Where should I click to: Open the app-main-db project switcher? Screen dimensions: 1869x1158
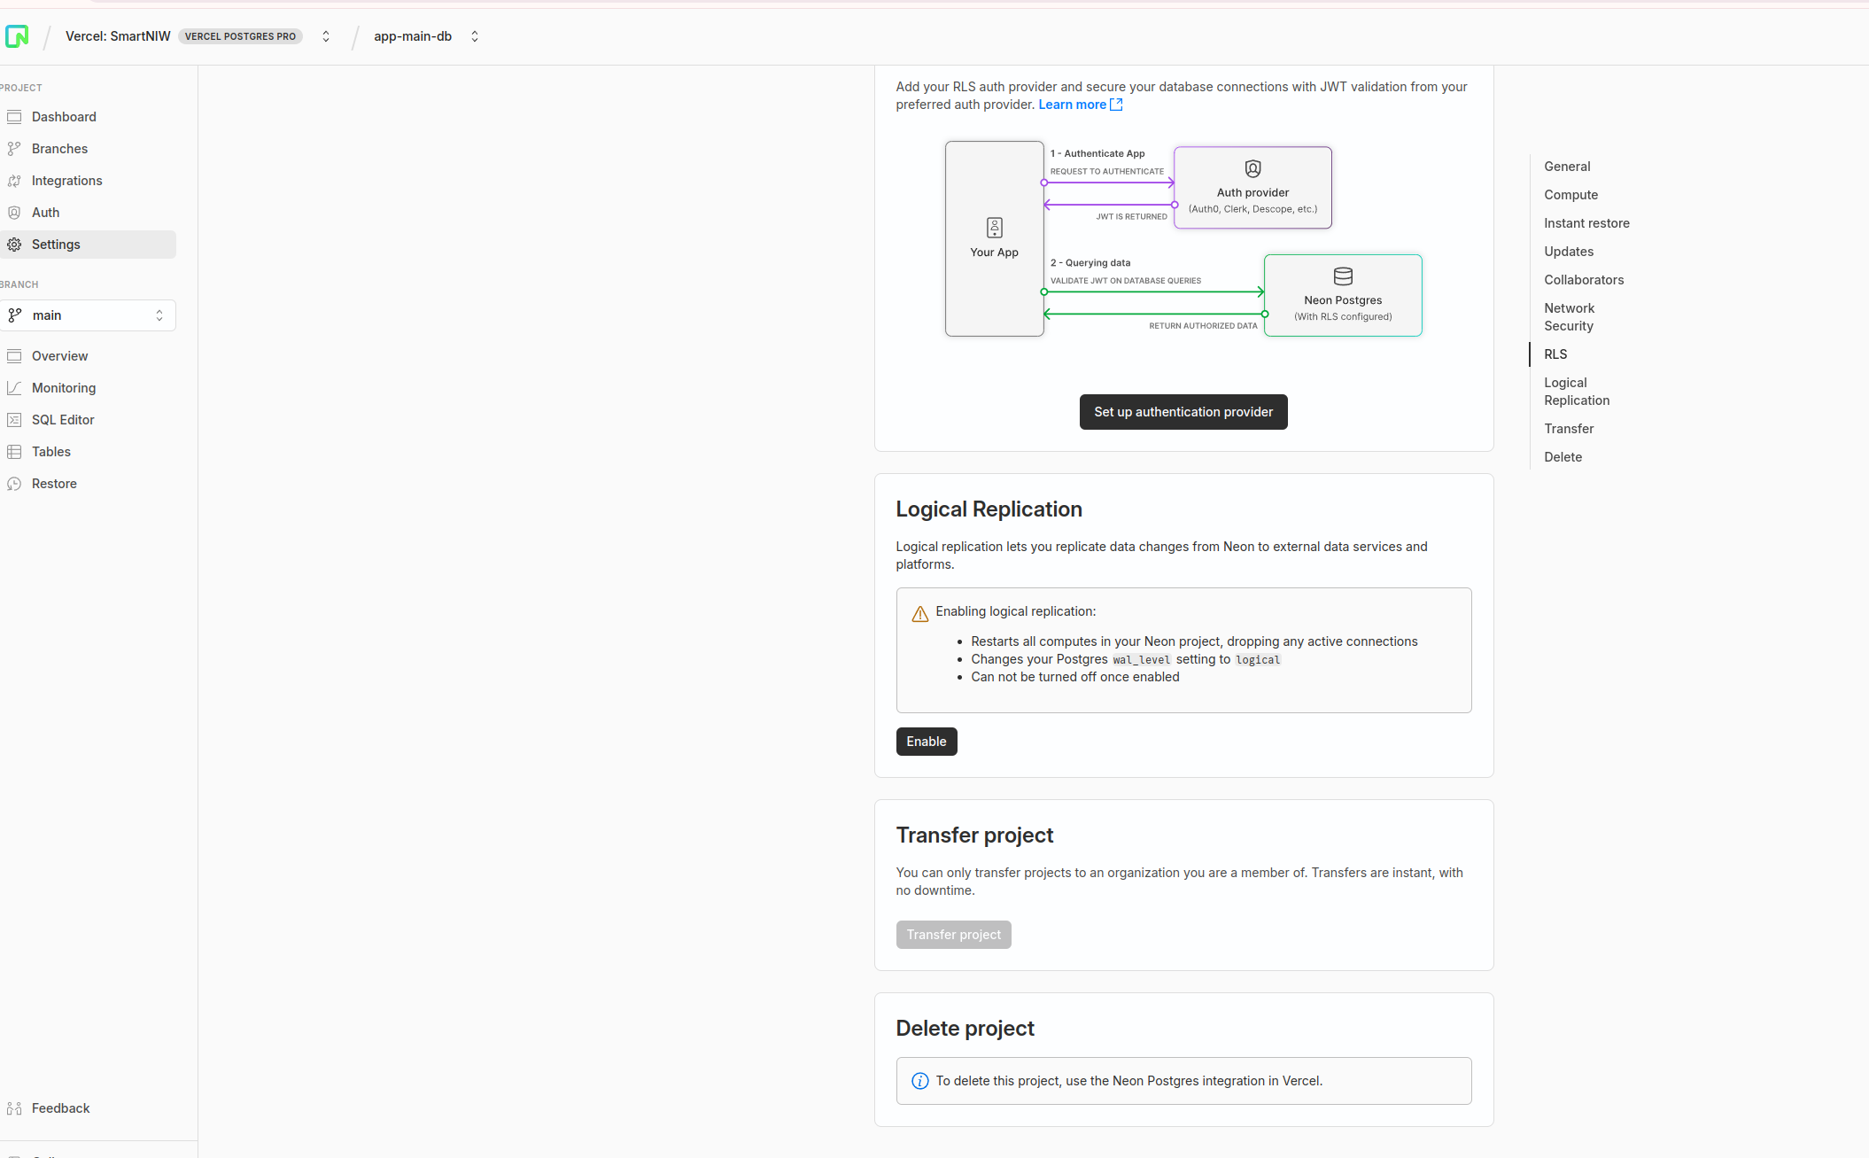pyautogui.click(x=475, y=36)
